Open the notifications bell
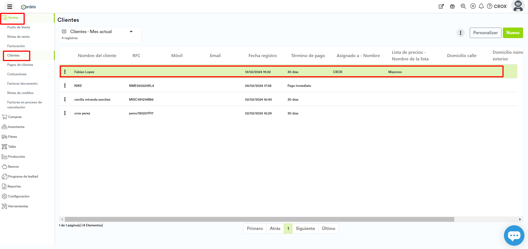This screenshot has height=249, width=528. tap(481, 6)
